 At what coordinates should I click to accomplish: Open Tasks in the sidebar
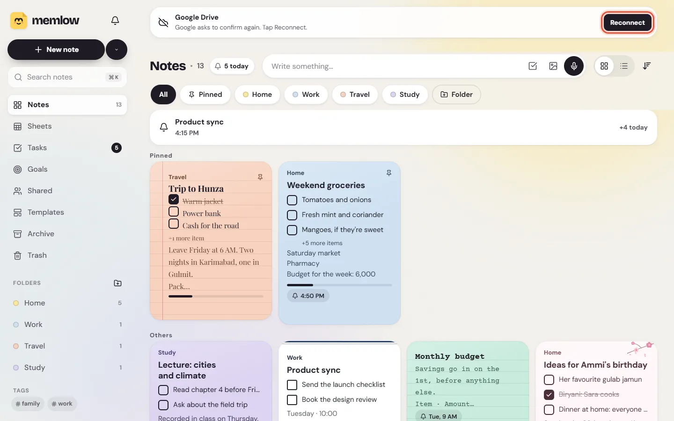(67, 148)
